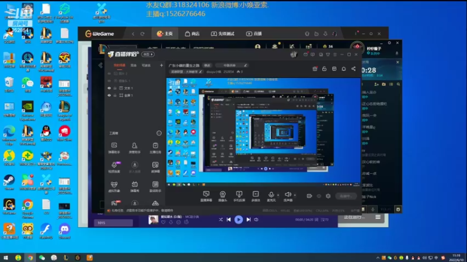Skip to the next song

click(x=249, y=219)
